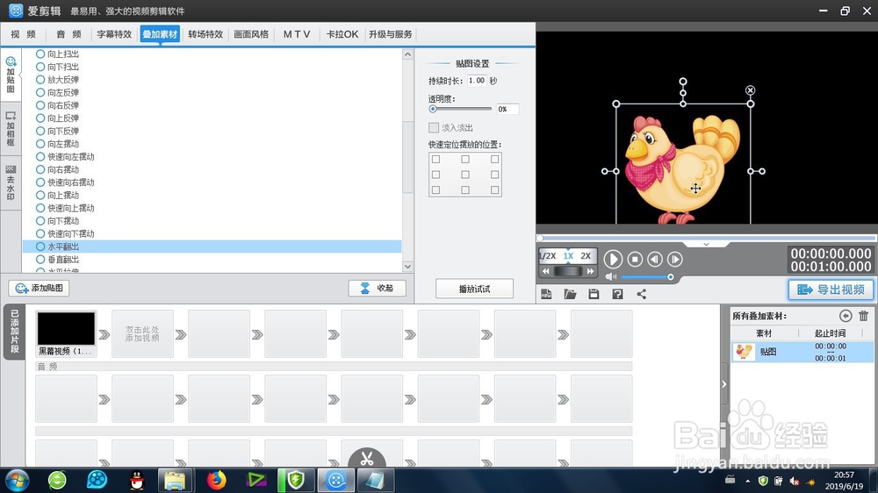The width and height of the screenshot is (878, 493).
Task: Switch to the 视频 tab
Action: [x=23, y=34]
